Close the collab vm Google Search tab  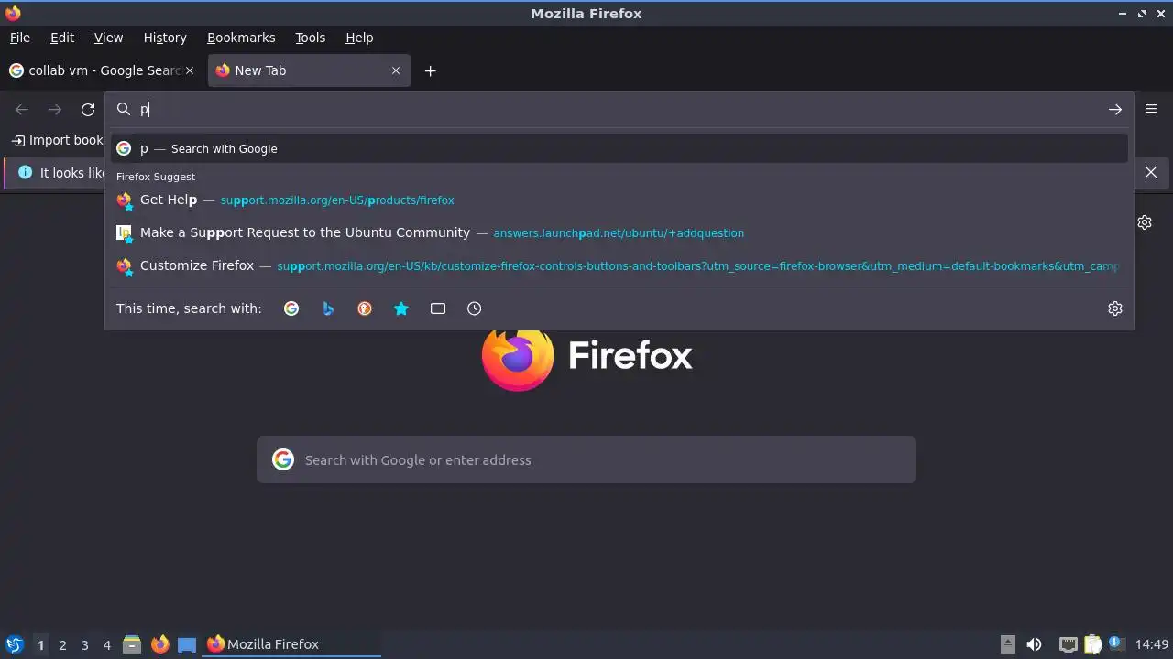point(190,70)
